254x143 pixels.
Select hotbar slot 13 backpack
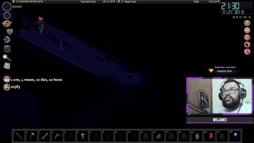(171, 136)
